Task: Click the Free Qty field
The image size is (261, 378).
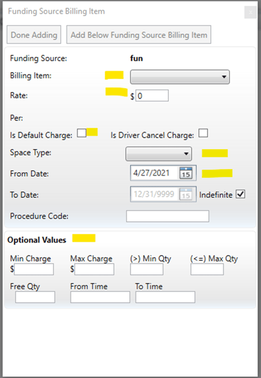Action: pos(35,297)
